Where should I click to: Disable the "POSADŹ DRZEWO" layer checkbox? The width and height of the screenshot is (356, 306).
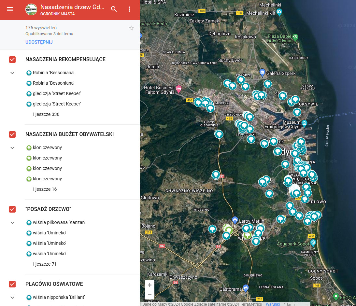[12, 209]
